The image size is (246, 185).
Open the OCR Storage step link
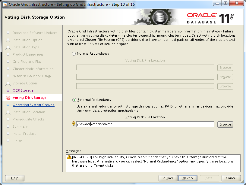coord(23,90)
